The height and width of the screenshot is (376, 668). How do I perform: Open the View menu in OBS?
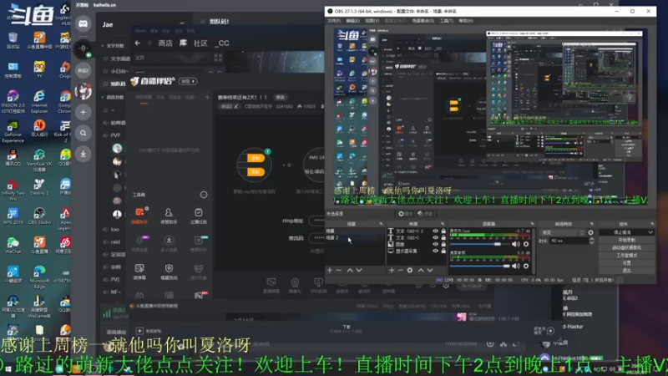pos(372,20)
